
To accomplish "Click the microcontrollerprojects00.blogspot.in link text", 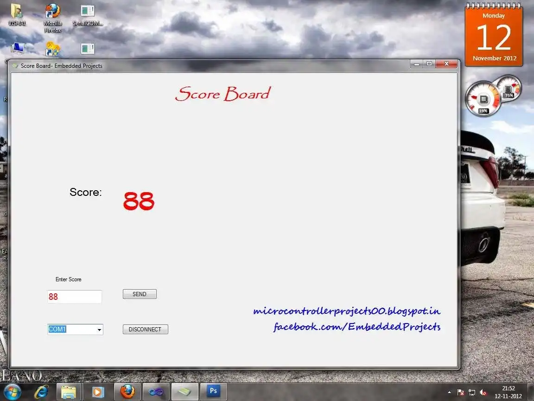I will (x=347, y=311).
